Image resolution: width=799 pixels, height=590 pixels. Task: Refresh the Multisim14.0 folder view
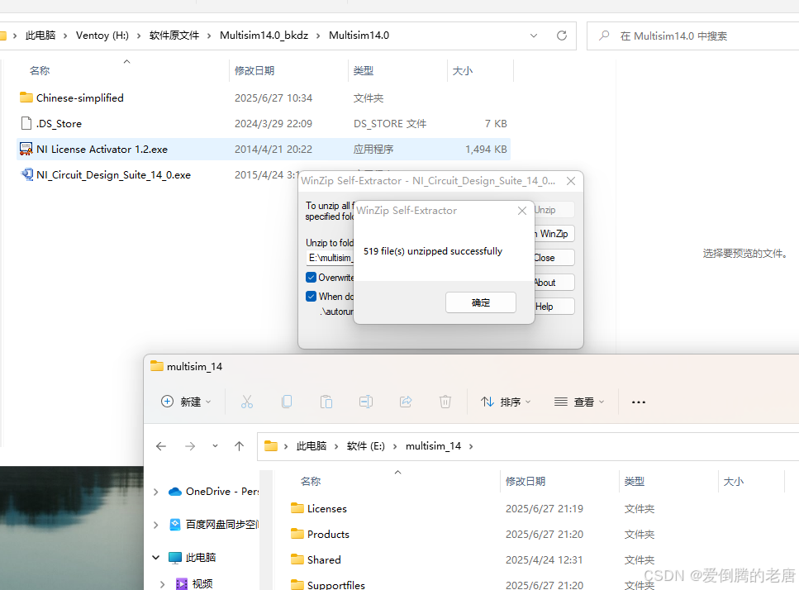click(x=562, y=36)
